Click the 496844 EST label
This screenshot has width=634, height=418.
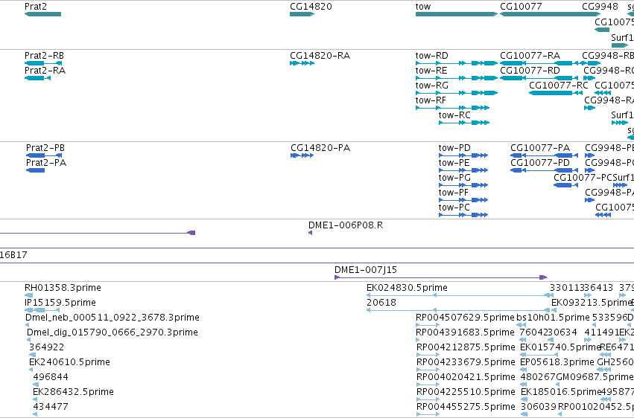(x=51, y=377)
